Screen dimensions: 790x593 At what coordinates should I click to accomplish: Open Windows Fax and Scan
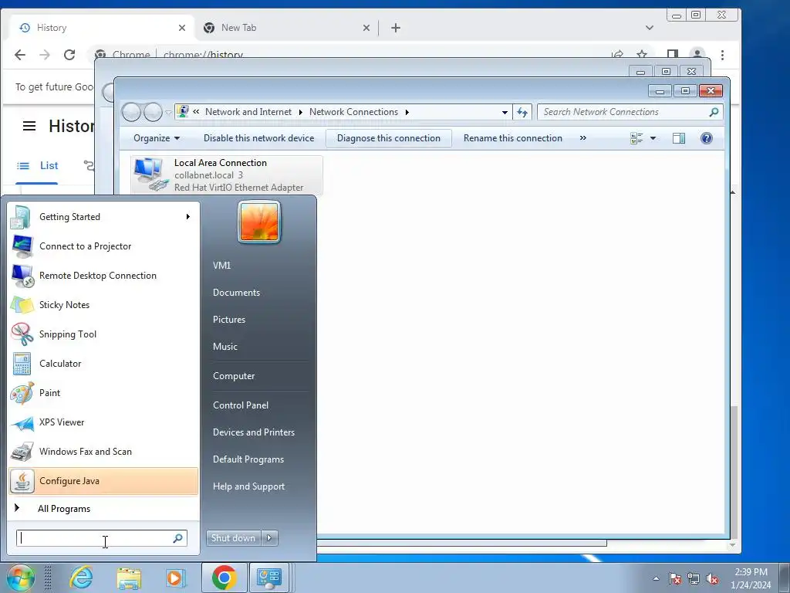point(103,451)
